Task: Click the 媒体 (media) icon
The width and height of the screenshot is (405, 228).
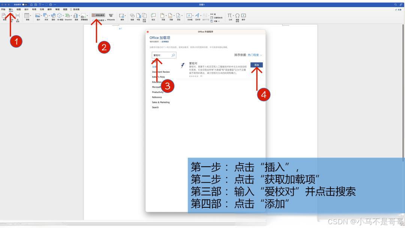Action: [x=121, y=16]
